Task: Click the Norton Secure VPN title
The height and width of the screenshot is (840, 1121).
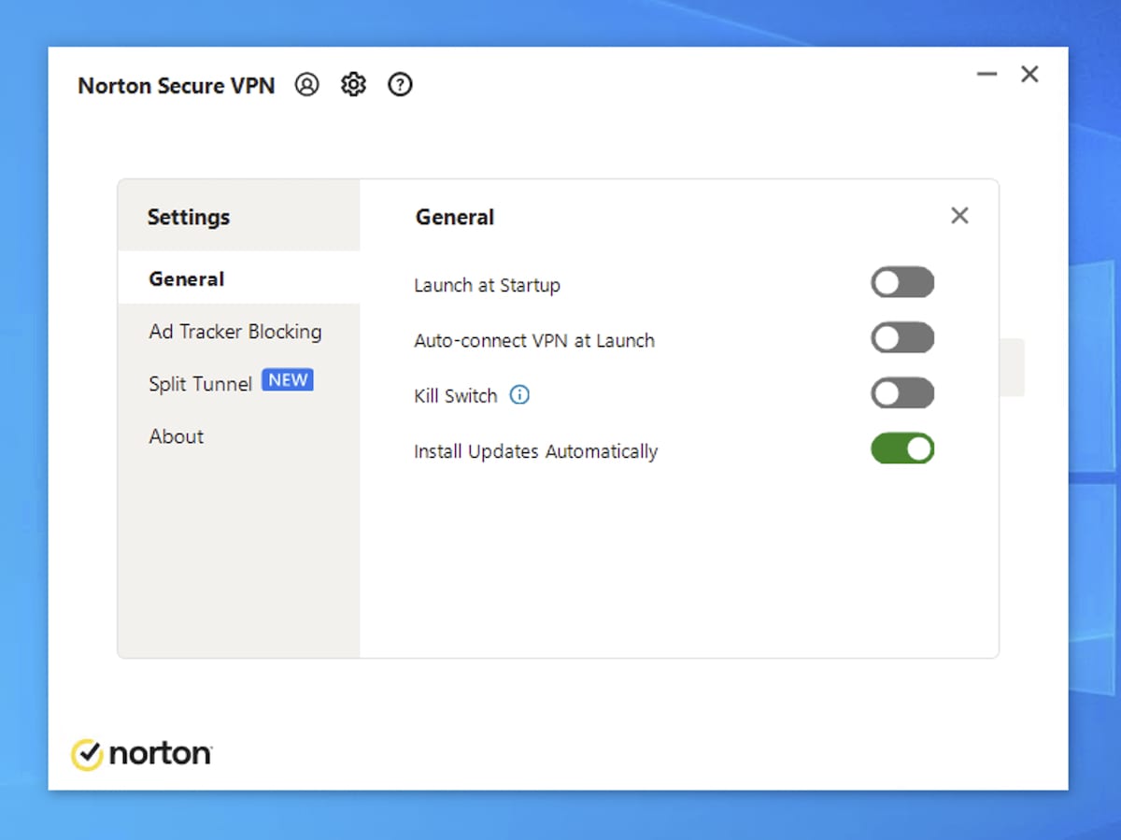Action: (x=177, y=86)
